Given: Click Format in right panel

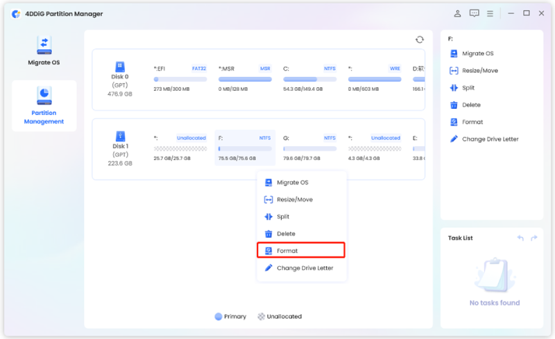Looking at the screenshot, I should coord(472,122).
